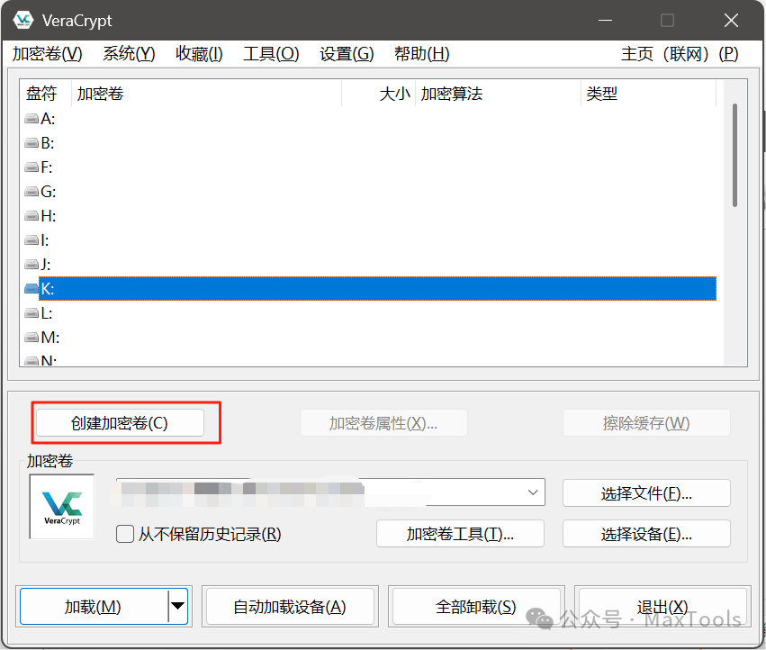766x650 pixels.
Task: Click the drive icon next to F:
Action: click(32, 167)
